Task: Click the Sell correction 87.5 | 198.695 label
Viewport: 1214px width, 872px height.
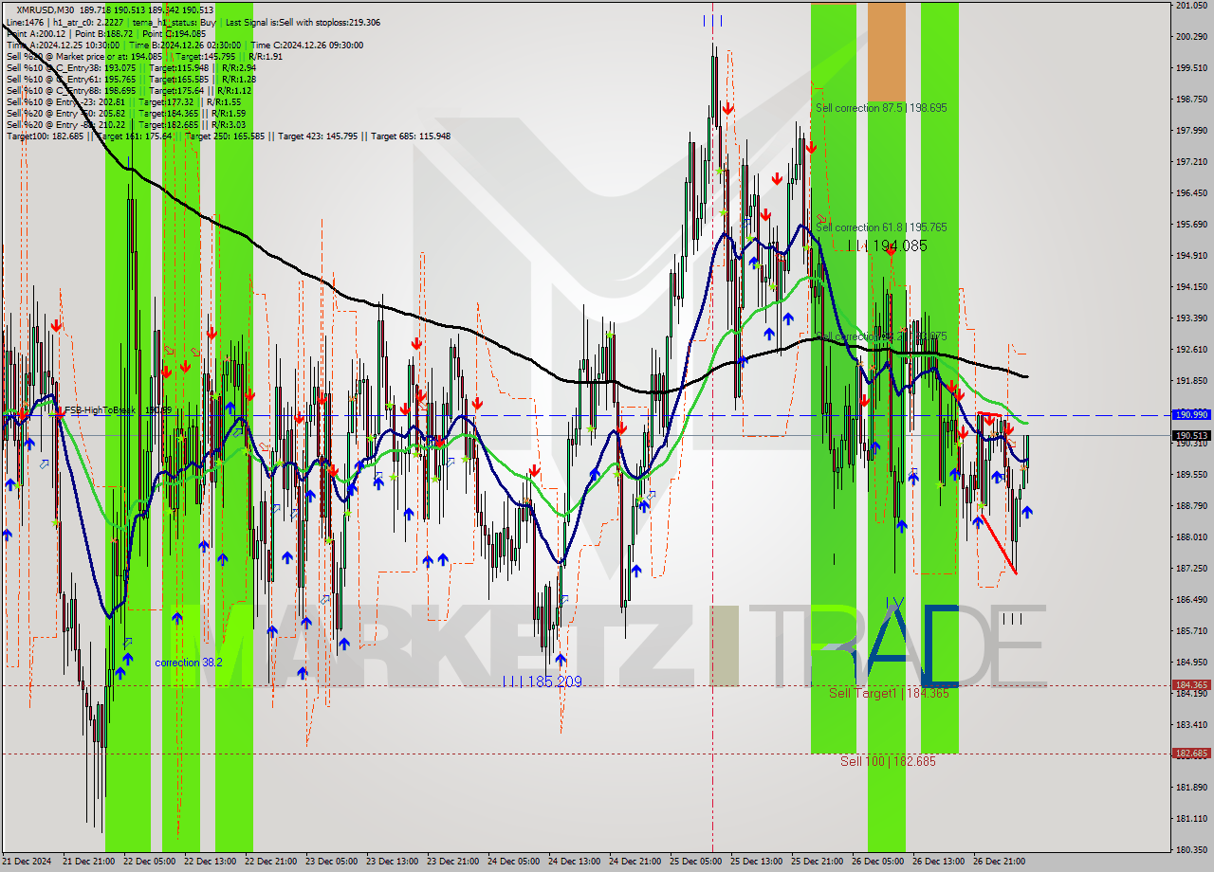Action: (x=881, y=108)
